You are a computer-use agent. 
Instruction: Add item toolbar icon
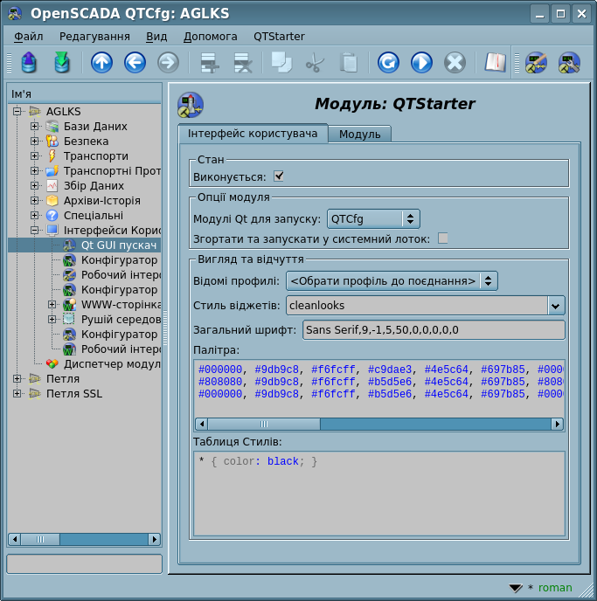click(x=210, y=63)
